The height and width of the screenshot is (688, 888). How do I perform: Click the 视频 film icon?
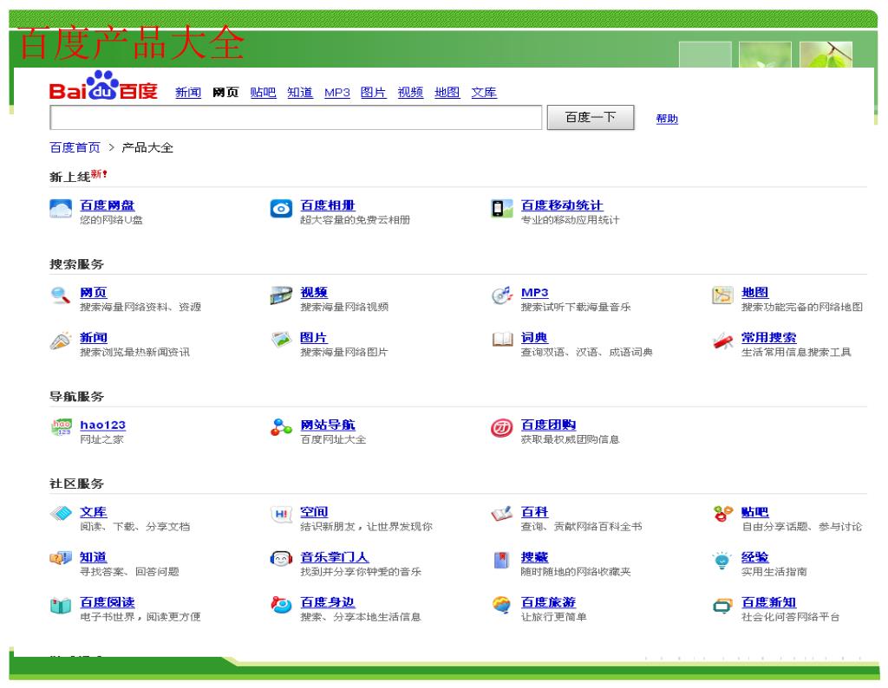(x=281, y=295)
